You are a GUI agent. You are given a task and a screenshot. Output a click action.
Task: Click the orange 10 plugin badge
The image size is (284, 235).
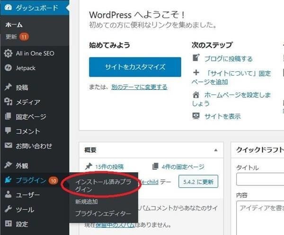coord(53,181)
